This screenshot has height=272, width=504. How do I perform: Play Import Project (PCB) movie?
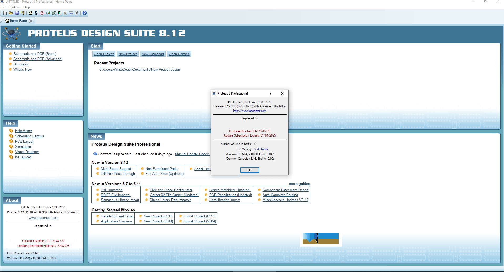click(x=200, y=216)
